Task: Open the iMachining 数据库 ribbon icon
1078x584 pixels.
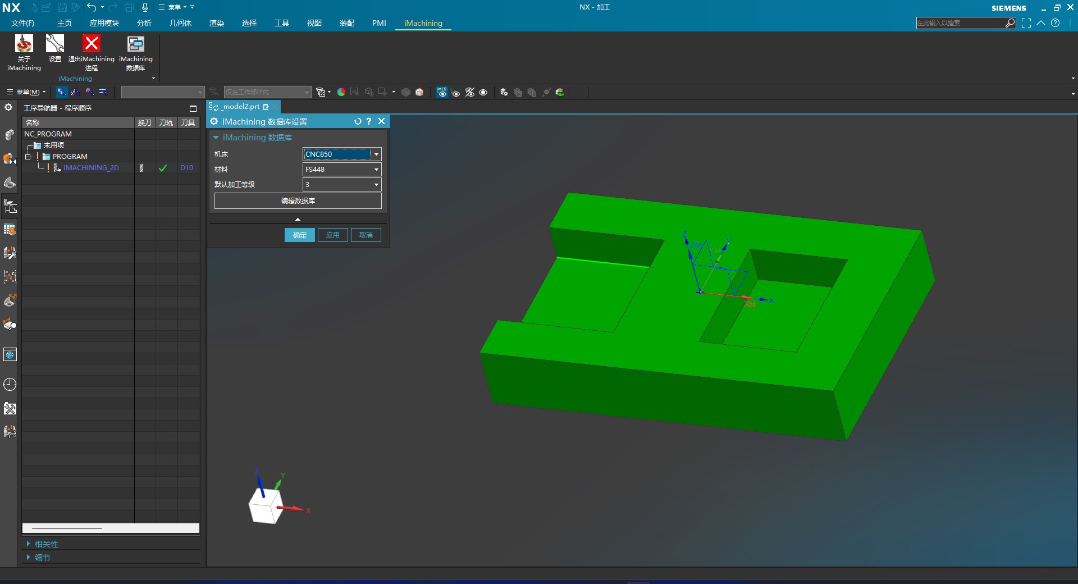Action: (136, 53)
